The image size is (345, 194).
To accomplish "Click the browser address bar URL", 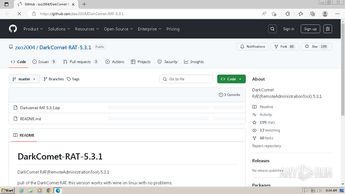I will point(82,14).
